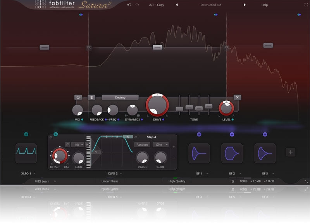Click the low band modulation indicator at top
Screen dimensions: 310x224
coord(81,15)
